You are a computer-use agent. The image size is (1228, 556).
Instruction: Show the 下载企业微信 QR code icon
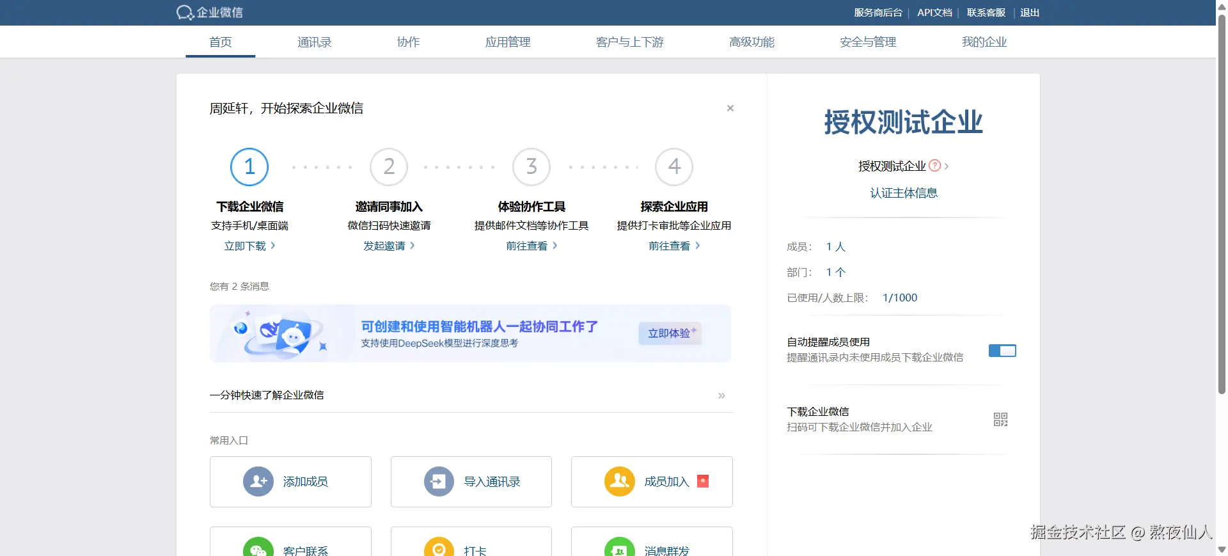[1000, 419]
